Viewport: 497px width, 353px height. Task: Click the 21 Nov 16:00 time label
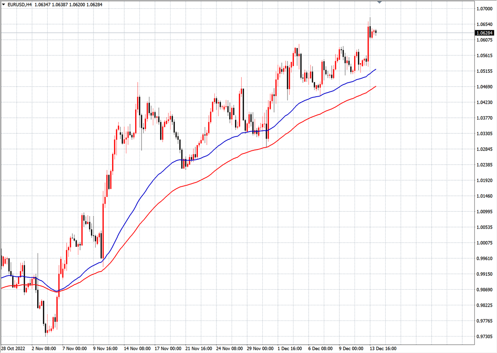pyautogui.click(x=198, y=348)
